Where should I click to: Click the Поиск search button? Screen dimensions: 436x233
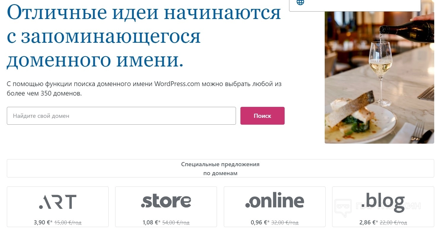click(262, 116)
